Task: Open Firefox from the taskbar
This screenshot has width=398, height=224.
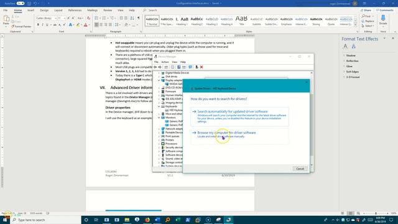Action: pyautogui.click(x=147, y=220)
